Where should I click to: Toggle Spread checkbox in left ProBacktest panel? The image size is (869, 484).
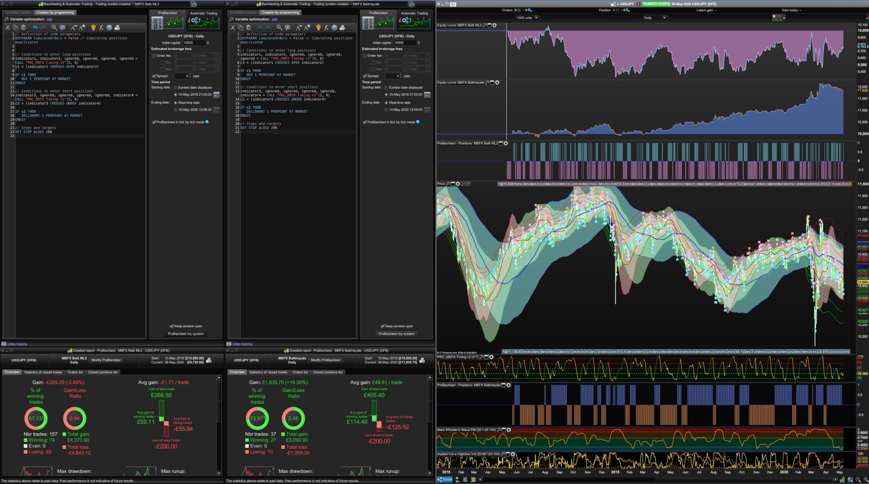pos(154,76)
